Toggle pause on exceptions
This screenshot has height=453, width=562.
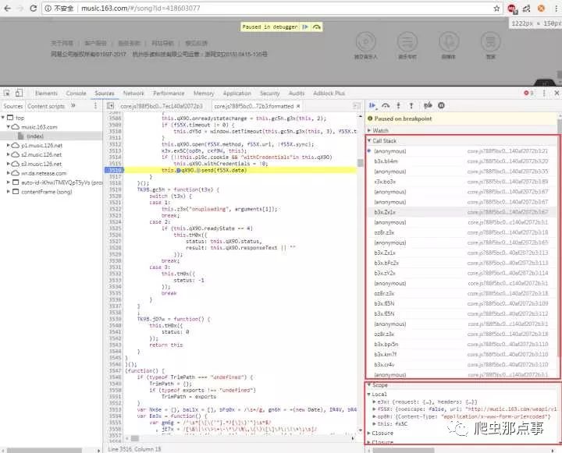point(441,105)
